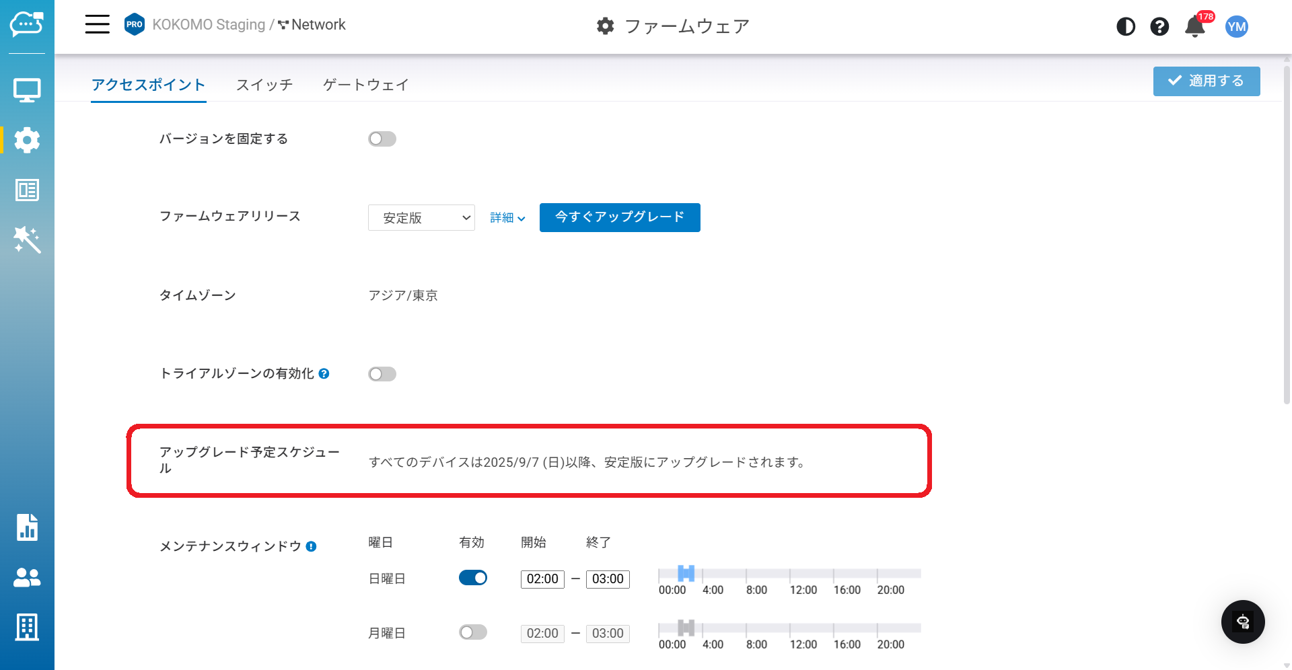Open the 安定版 firmware release dropdown
Viewport: 1292px width, 670px height.
[421, 218]
